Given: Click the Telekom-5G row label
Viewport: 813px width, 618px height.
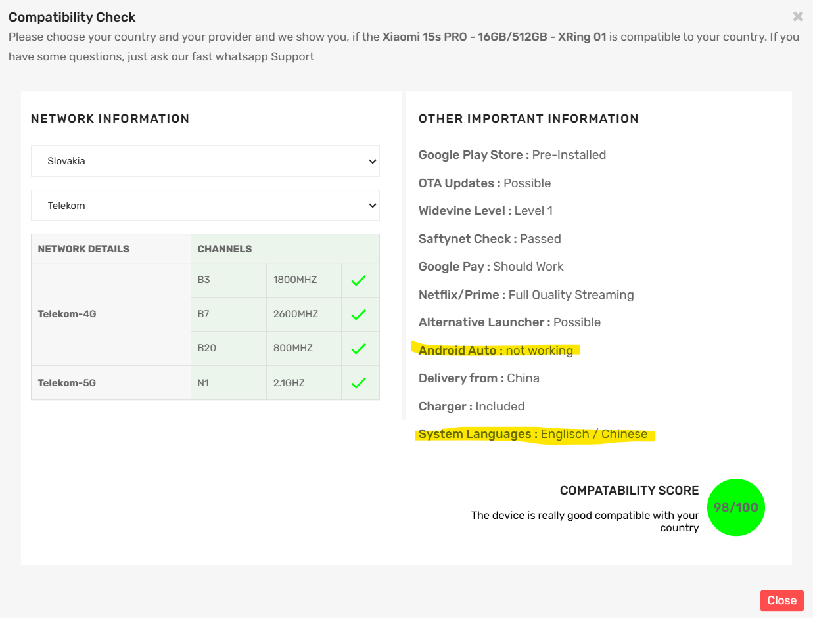Looking at the screenshot, I should [x=67, y=382].
